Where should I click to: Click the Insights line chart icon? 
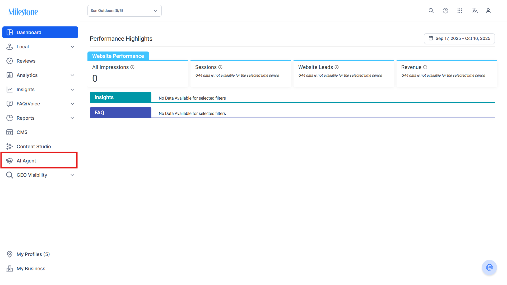pyautogui.click(x=10, y=90)
